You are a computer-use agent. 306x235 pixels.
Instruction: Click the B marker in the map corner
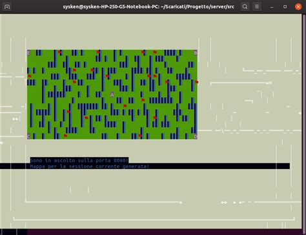click(x=196, y=52)
